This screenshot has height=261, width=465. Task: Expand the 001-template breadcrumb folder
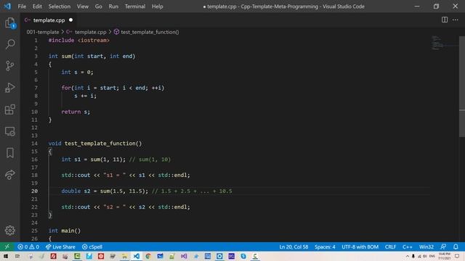(x=43, y=32)
